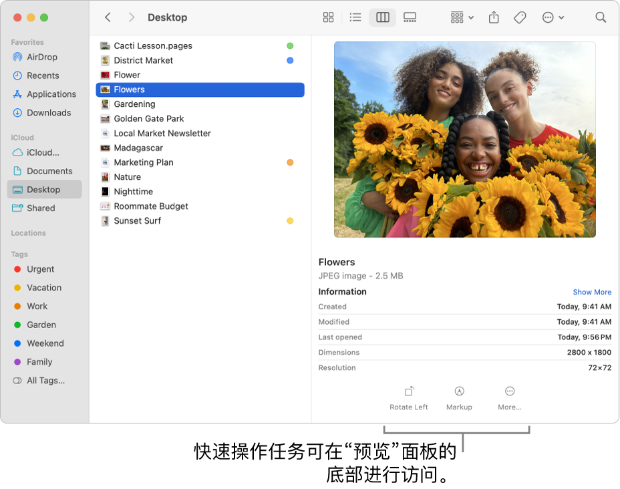Click the Show More link
Viewport: 620px width, 489px height.
click(x=592, y=292)
